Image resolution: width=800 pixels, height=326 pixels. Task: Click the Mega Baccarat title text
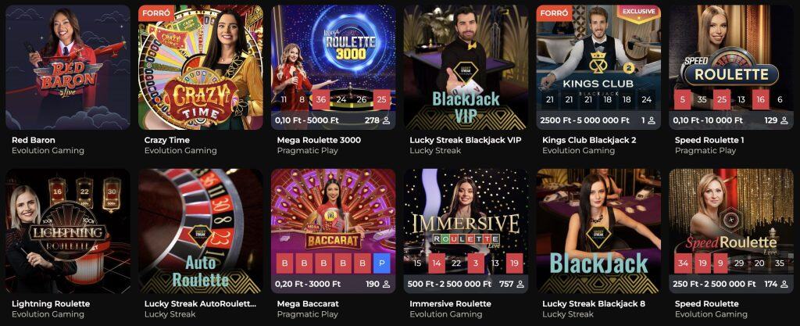(308, 303)
